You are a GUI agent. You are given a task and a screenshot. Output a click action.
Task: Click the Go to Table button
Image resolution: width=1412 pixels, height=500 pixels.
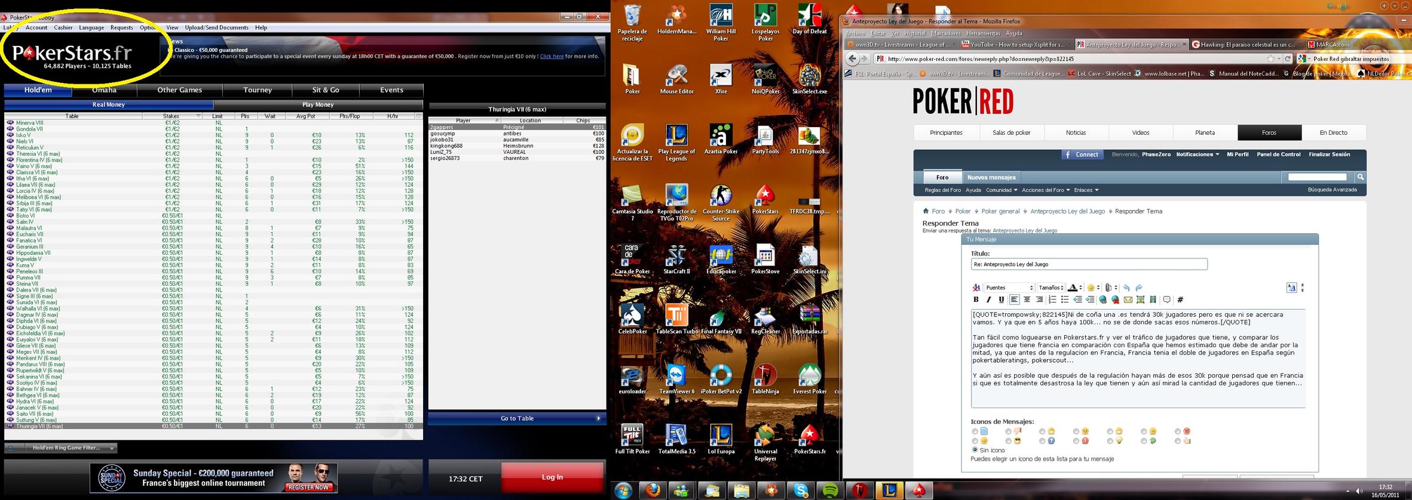click(x=517, y=418)
